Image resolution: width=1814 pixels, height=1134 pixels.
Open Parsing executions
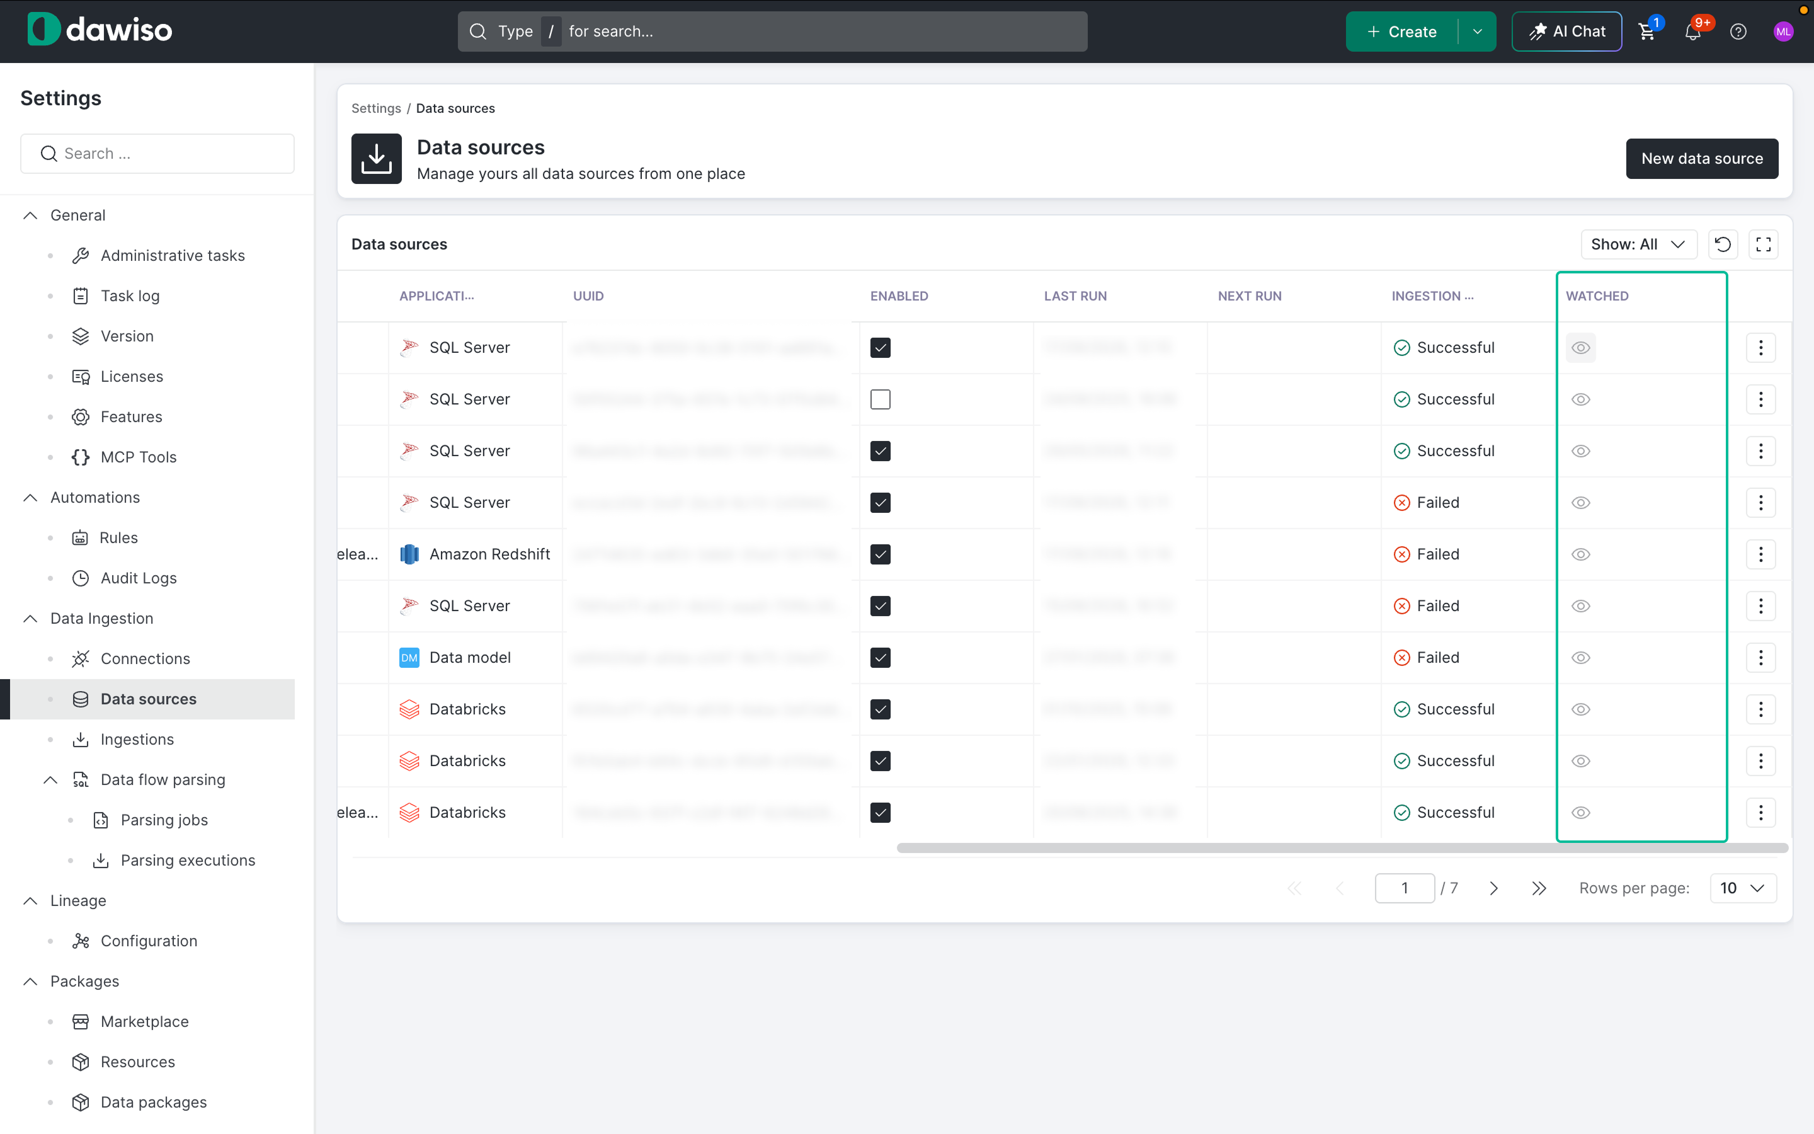pos(188,860)
